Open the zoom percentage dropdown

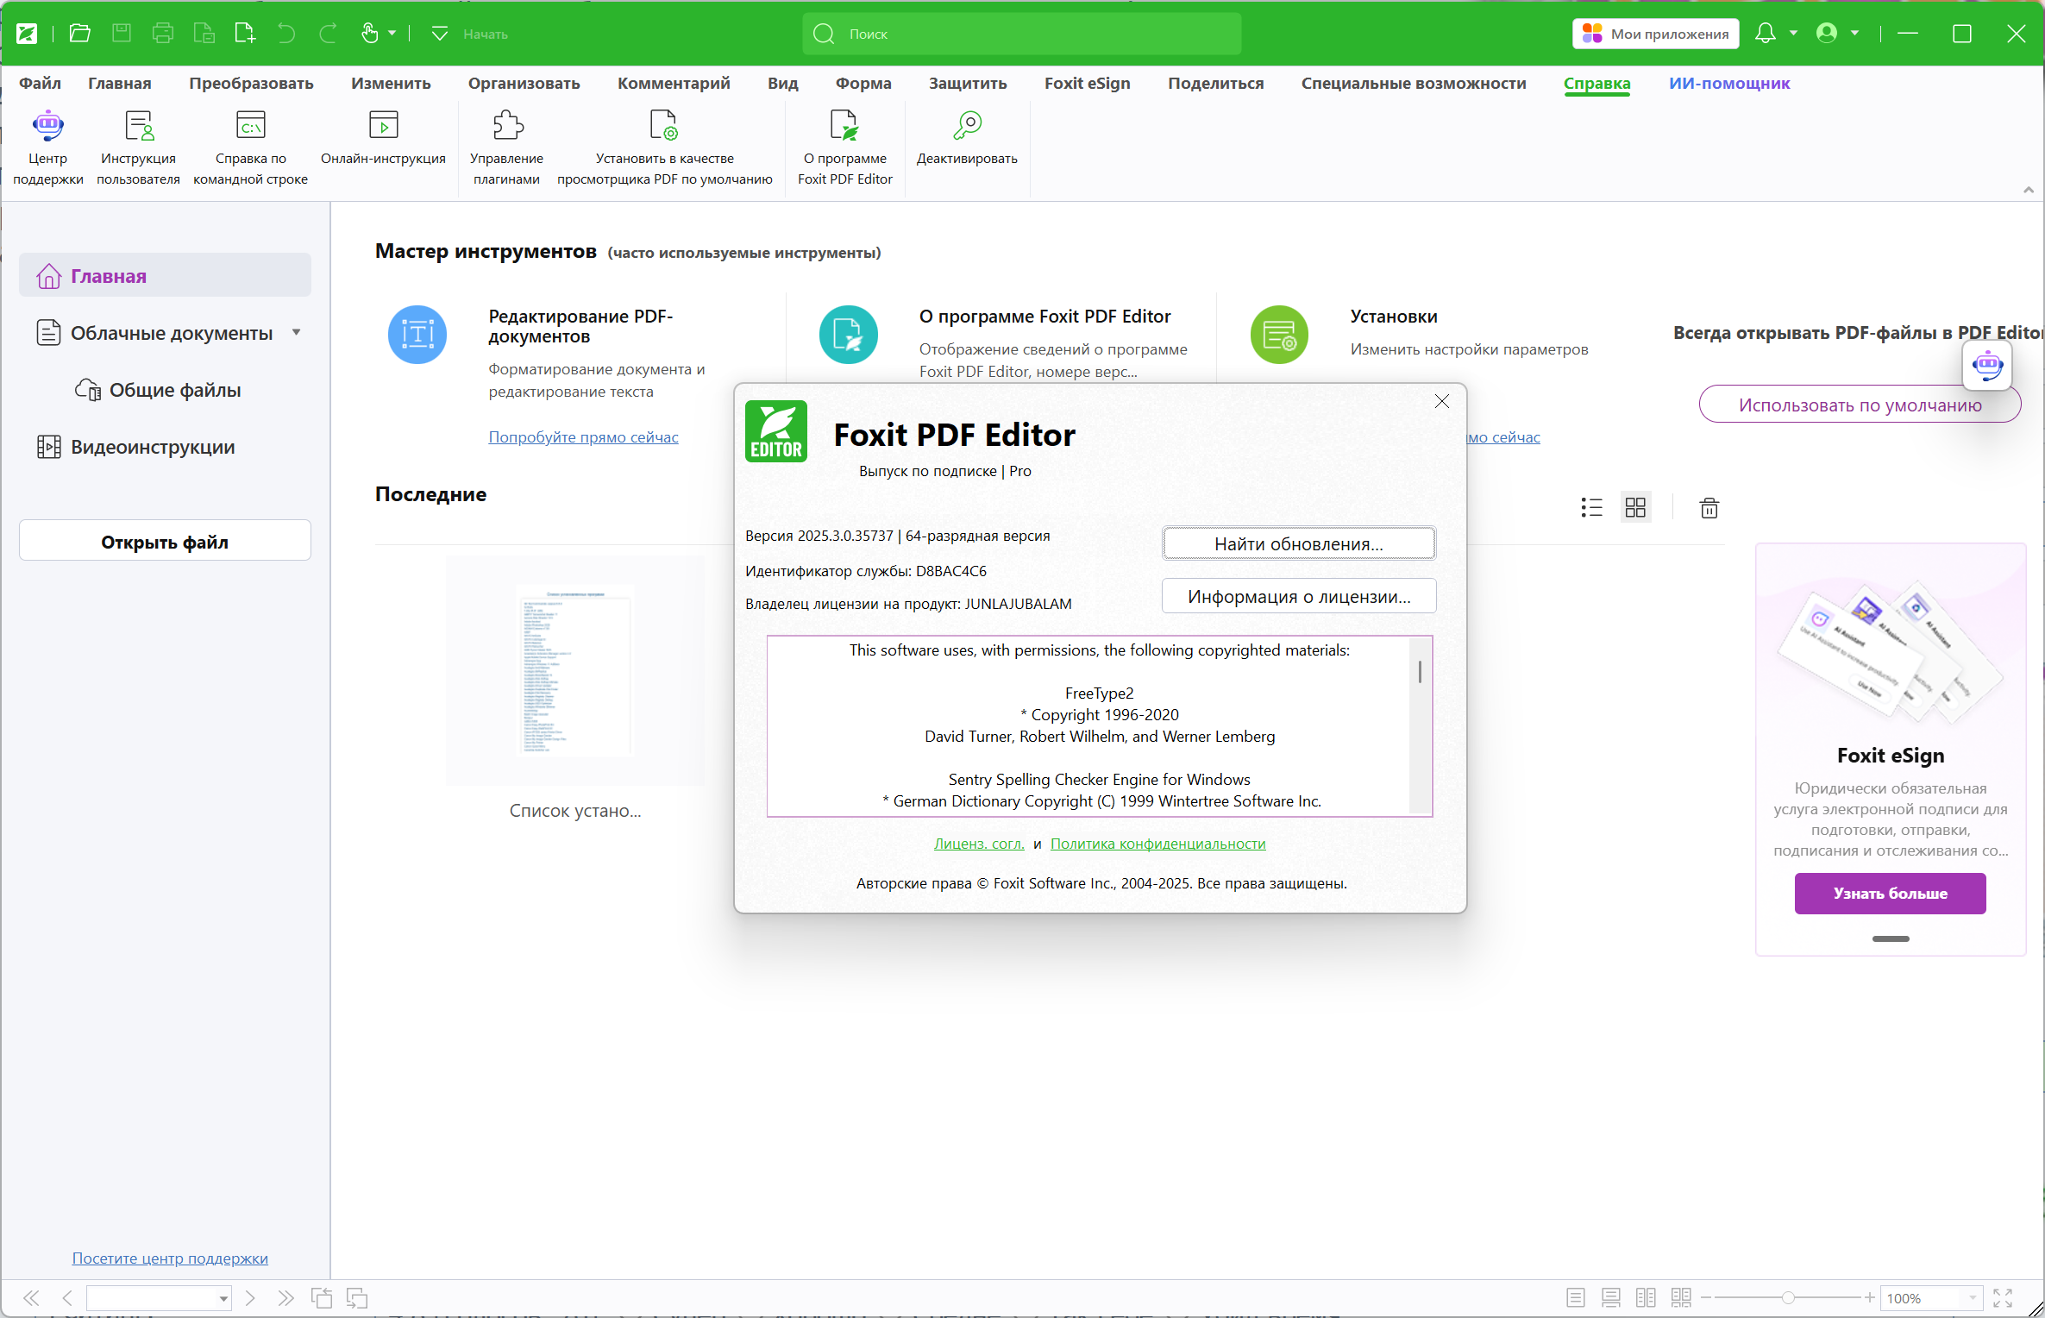(1973, 1298)
